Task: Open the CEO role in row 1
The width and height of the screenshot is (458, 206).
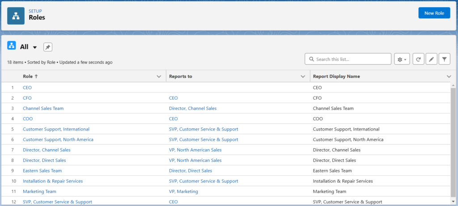Action: coord(27,88)
